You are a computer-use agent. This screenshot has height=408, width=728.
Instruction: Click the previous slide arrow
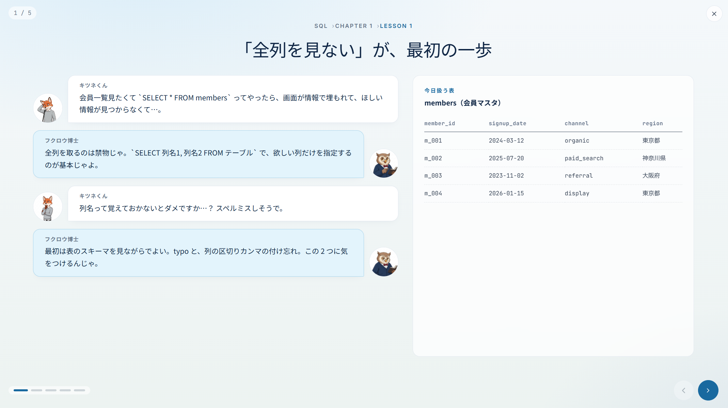(x=683, y=390)
